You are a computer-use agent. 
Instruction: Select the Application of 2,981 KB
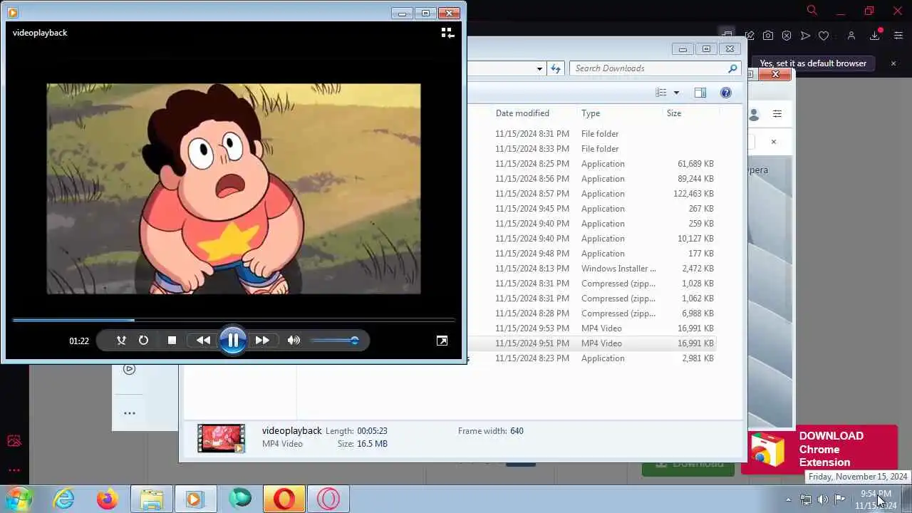[x=591, y=358]
